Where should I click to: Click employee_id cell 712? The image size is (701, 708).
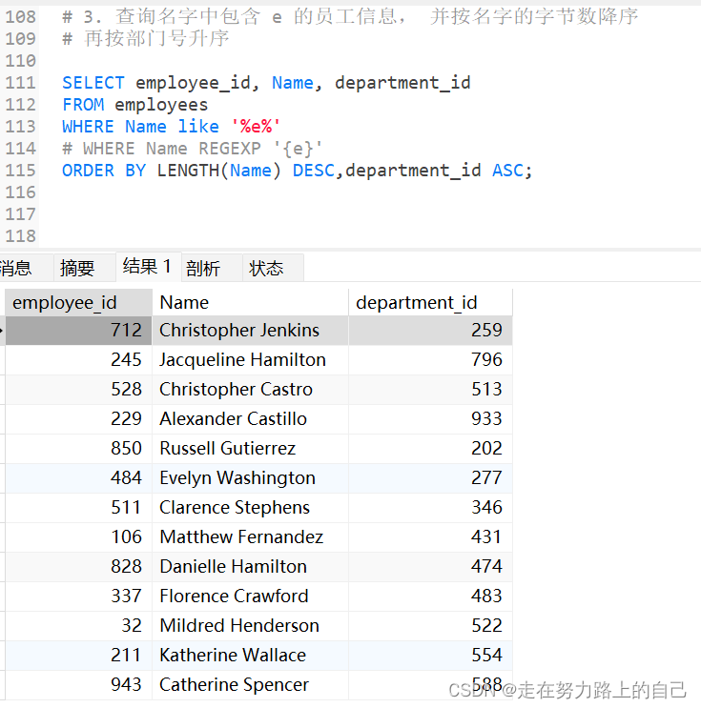click(78, 331)
